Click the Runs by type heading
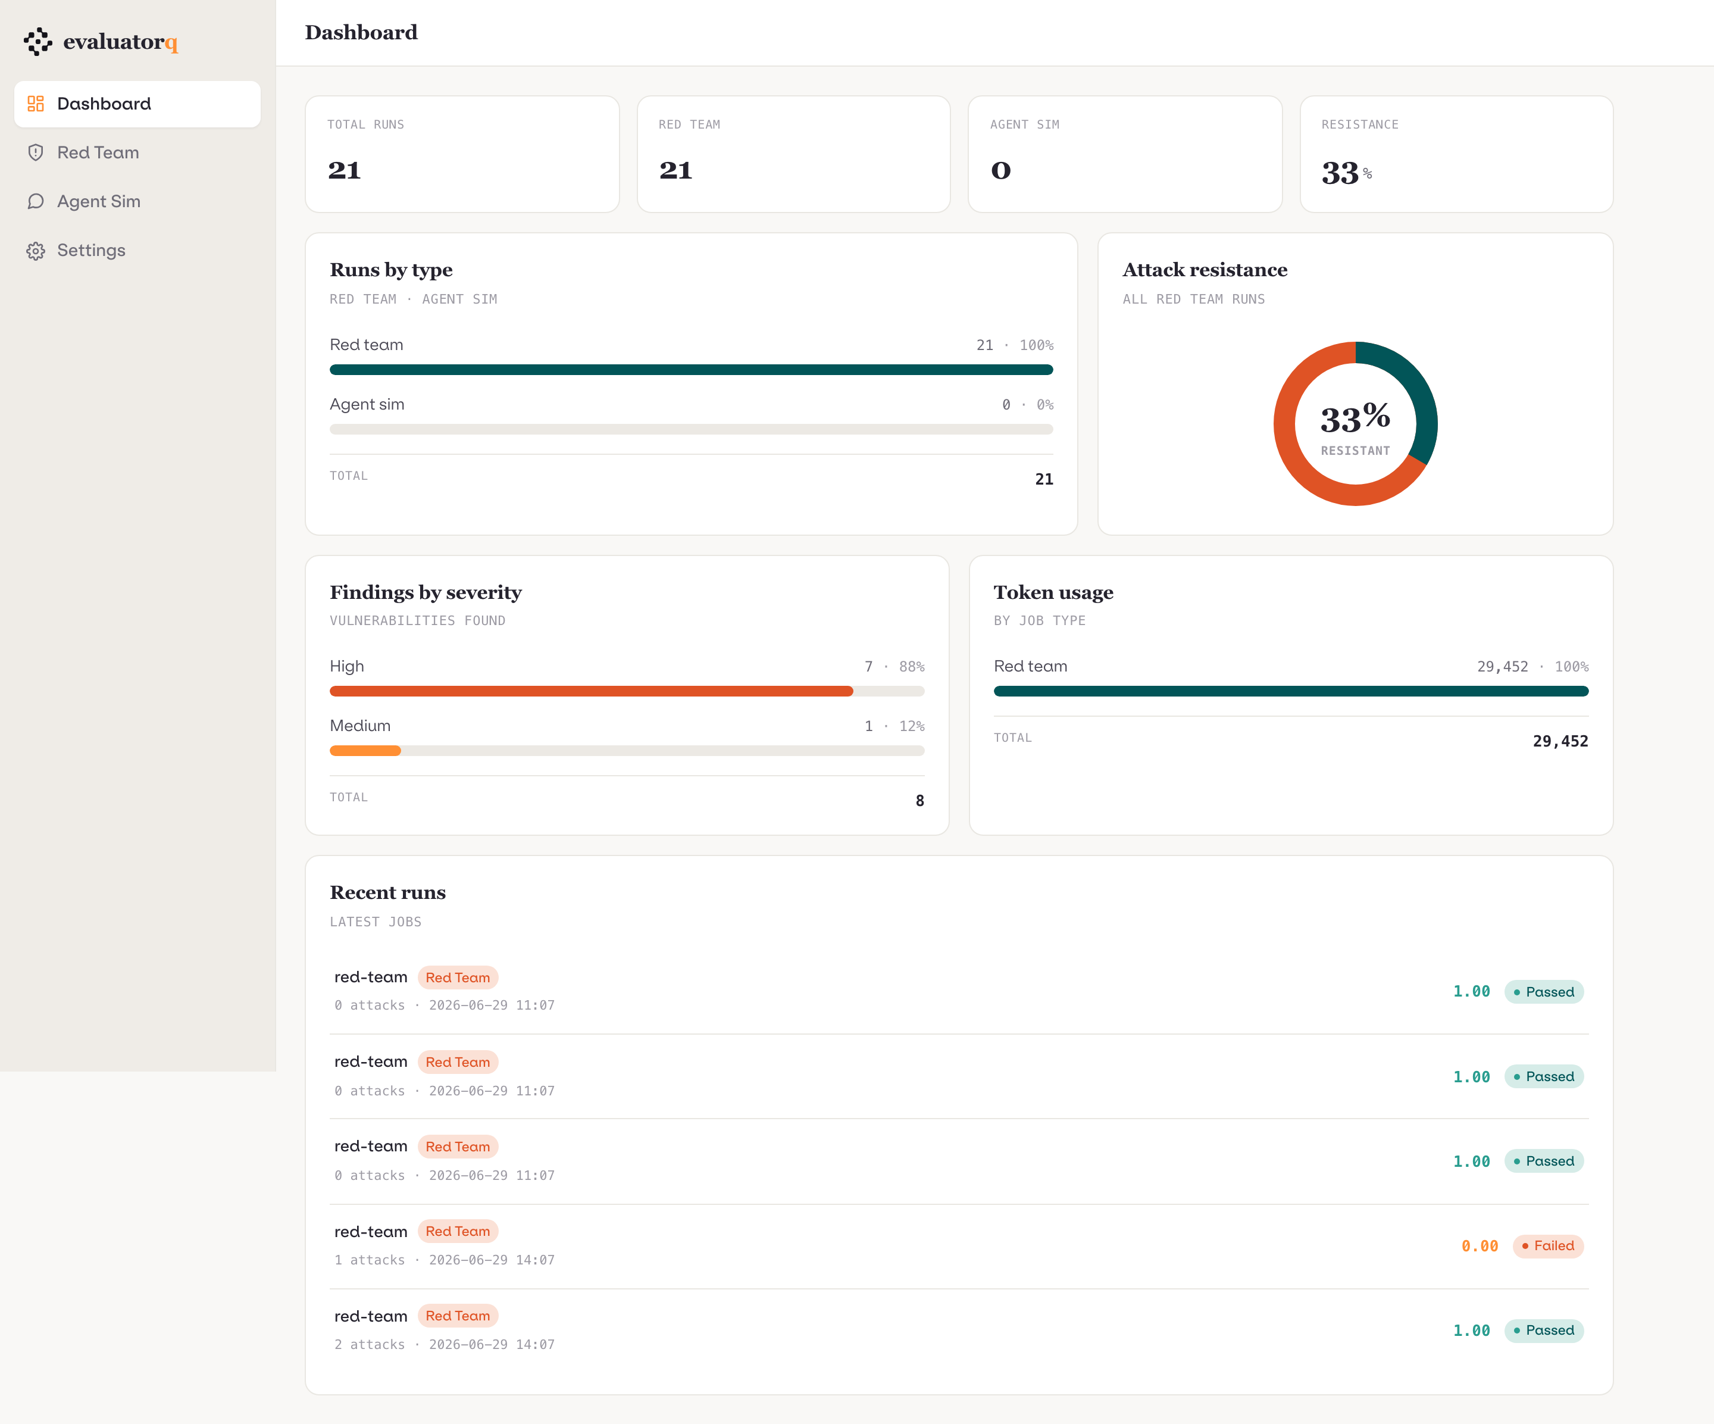1714x1424 pixels. [x=391, y=270]
